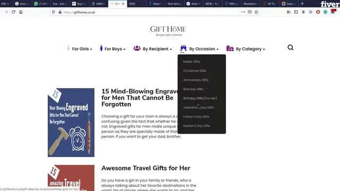
Task: Select Anniversary Gifts from menu
Action: click(x=195, y=80)
